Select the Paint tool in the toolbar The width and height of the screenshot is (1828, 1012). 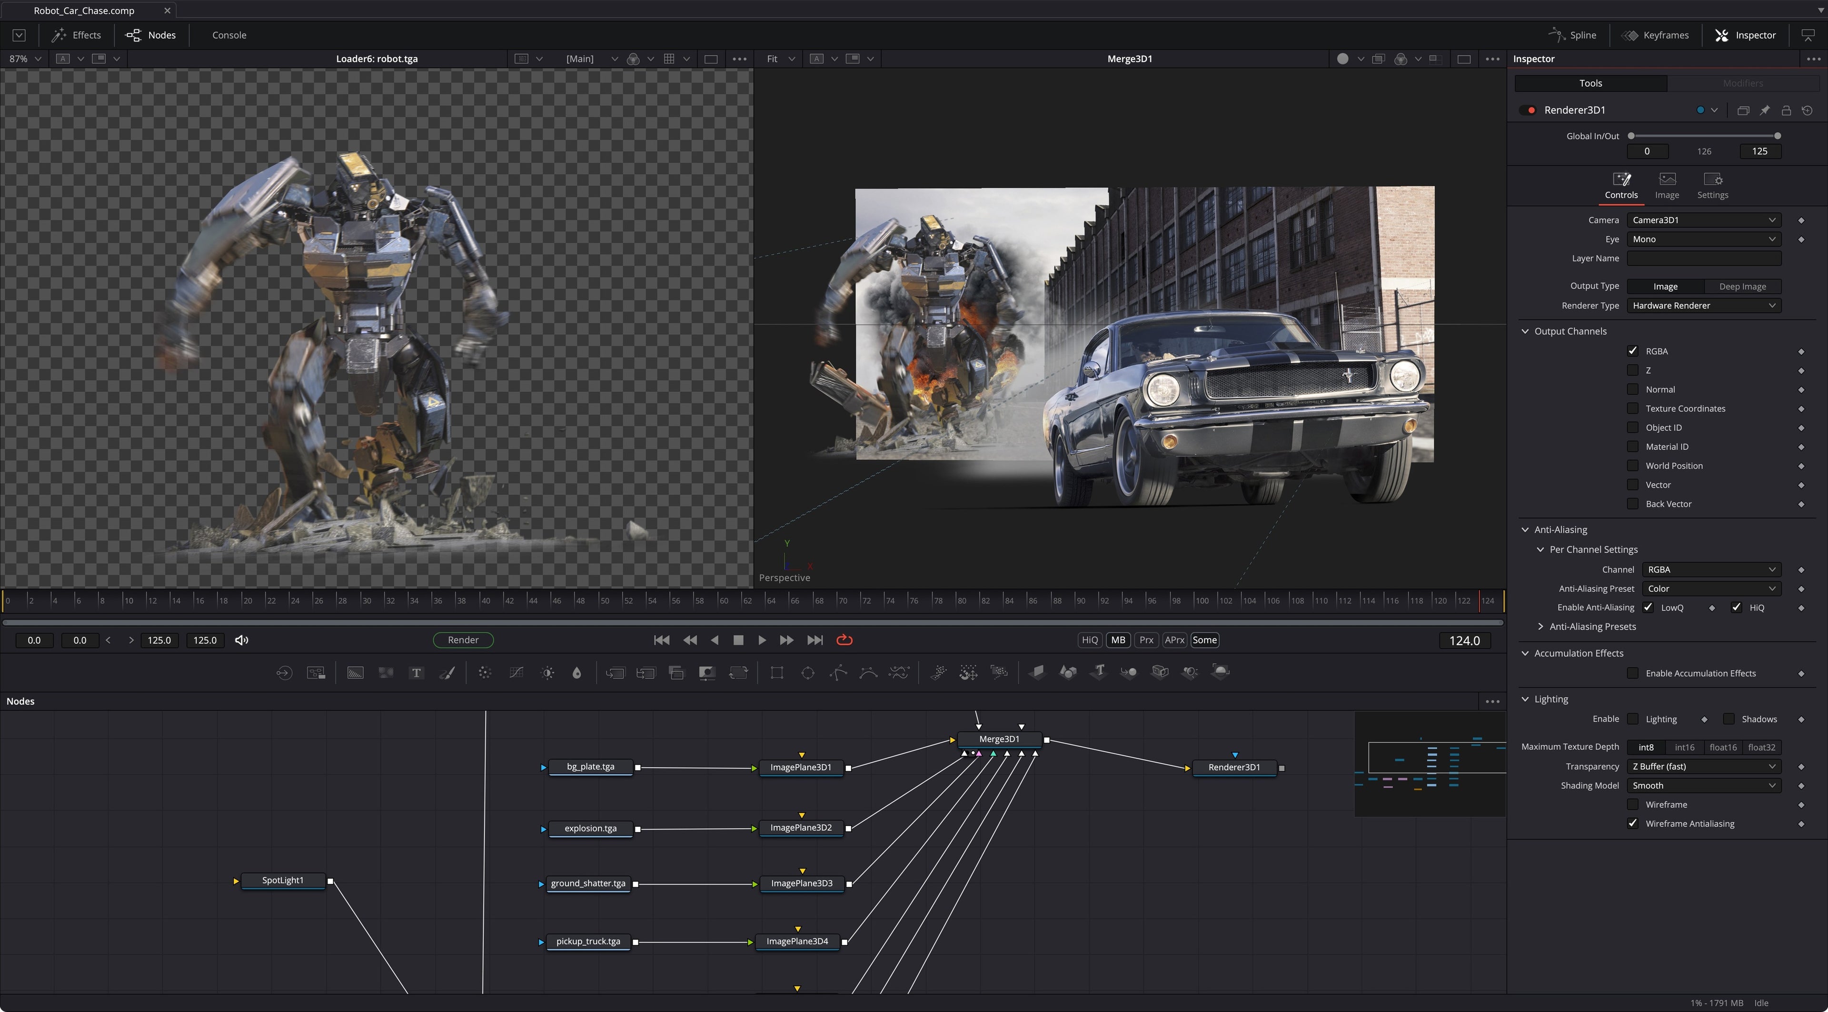(x=447, y=672)
